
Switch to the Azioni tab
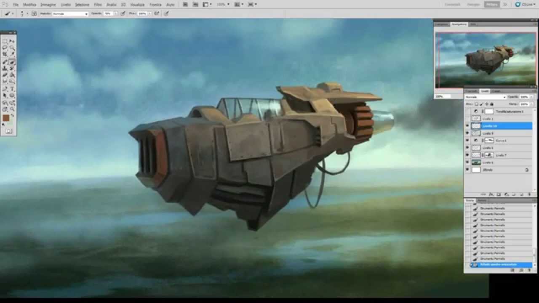click(482, 201)
